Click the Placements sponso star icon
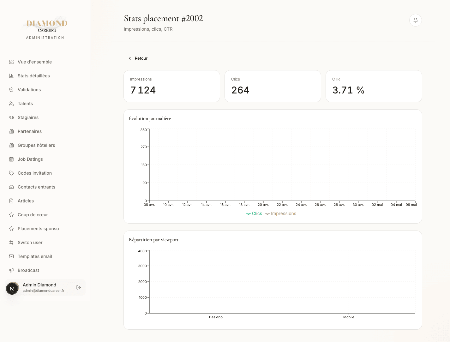 11,229
